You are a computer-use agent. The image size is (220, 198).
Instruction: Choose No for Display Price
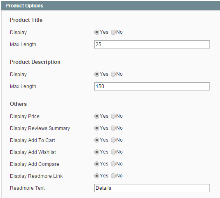(x=113, y=116)
